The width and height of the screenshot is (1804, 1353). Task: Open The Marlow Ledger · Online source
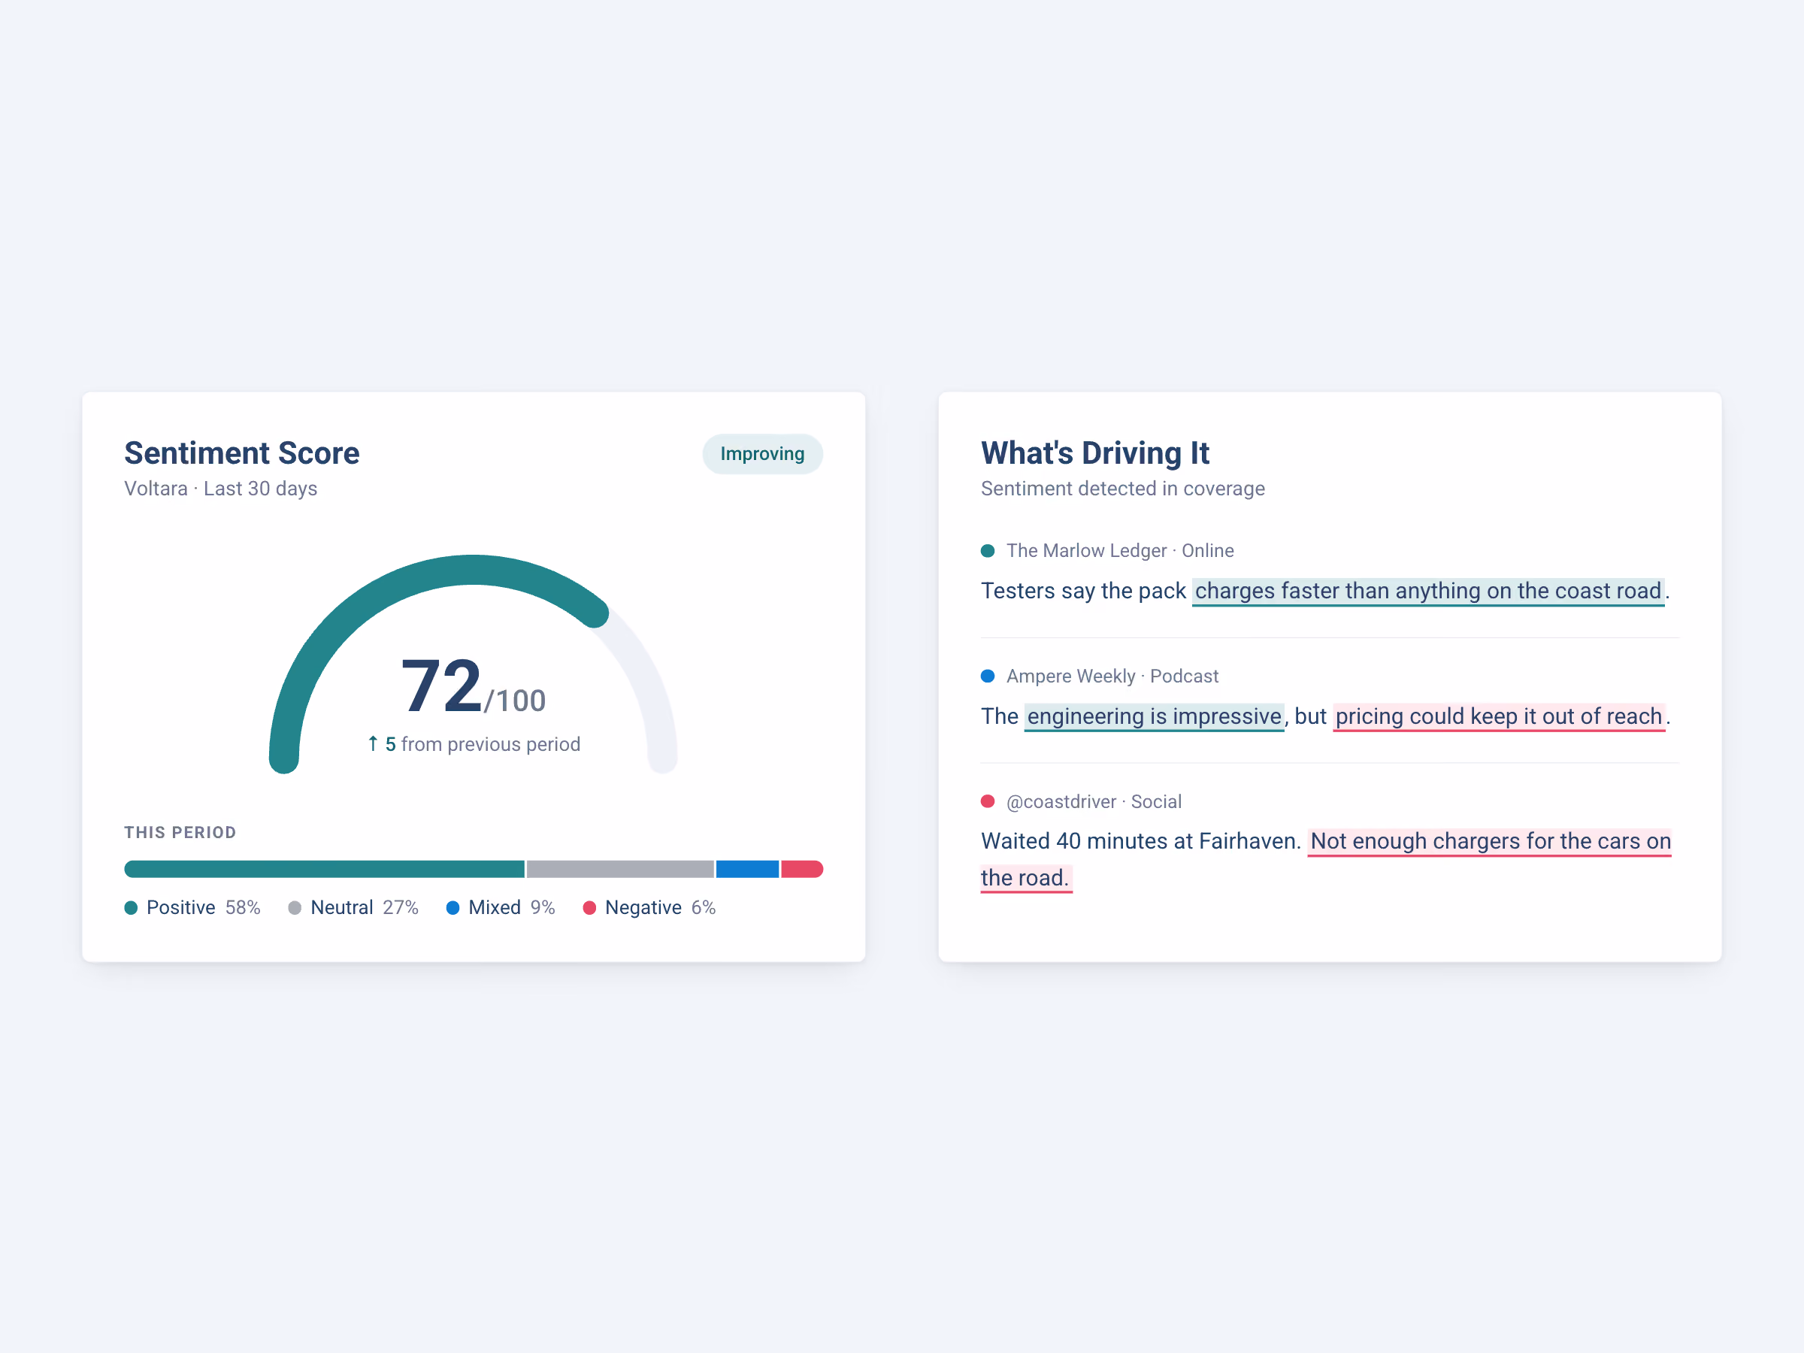click(x=1120, y=550)
